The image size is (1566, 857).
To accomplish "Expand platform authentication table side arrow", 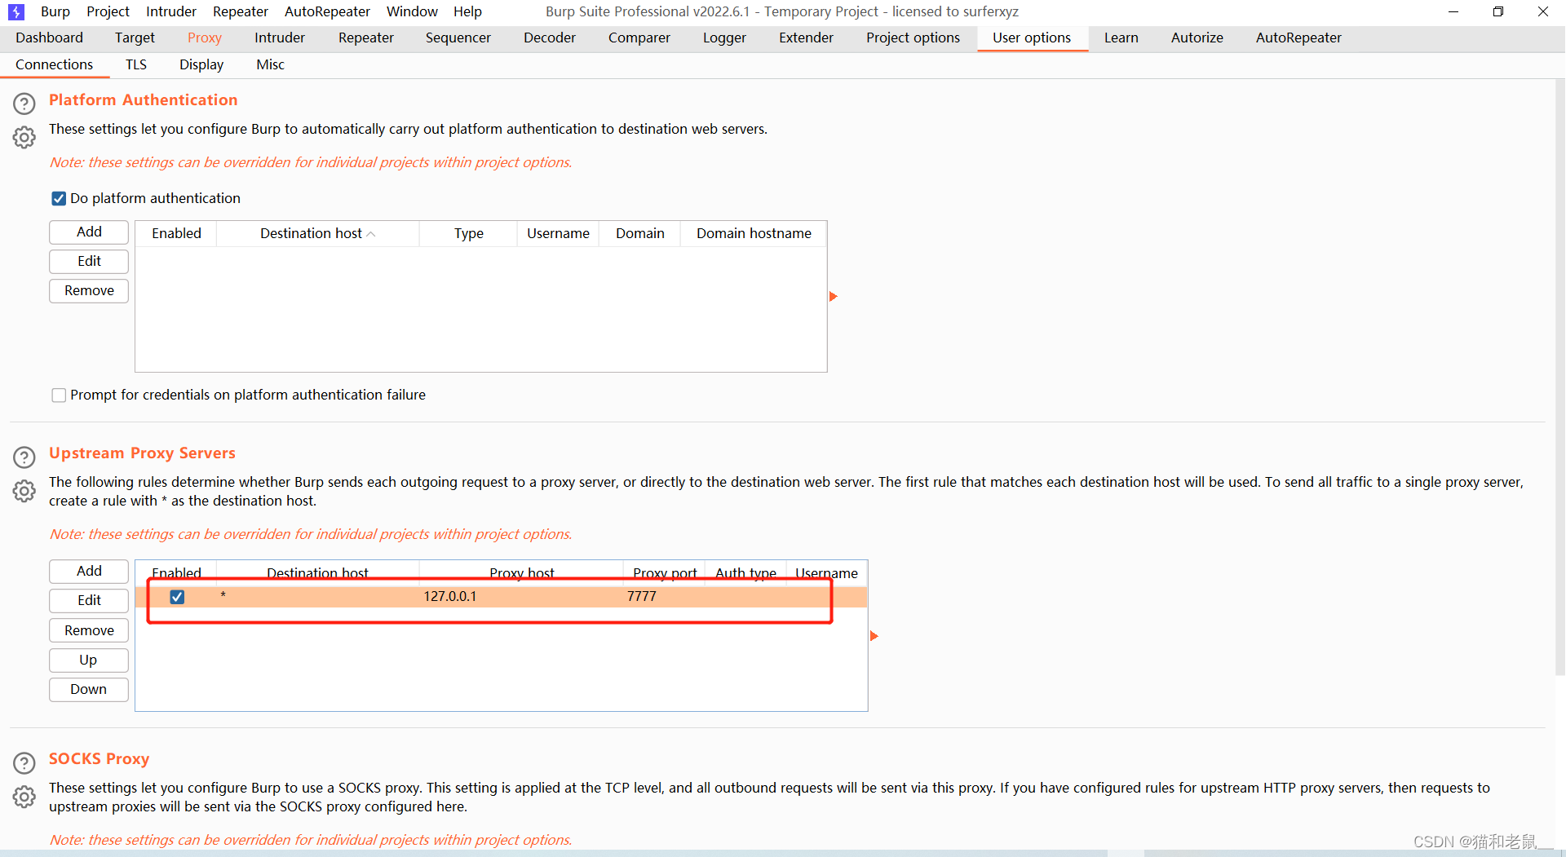I will (834, 296).
